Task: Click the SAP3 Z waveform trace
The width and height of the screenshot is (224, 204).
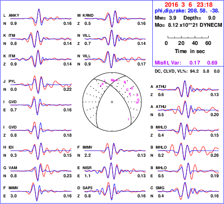Action: click(x=115, y=191)
